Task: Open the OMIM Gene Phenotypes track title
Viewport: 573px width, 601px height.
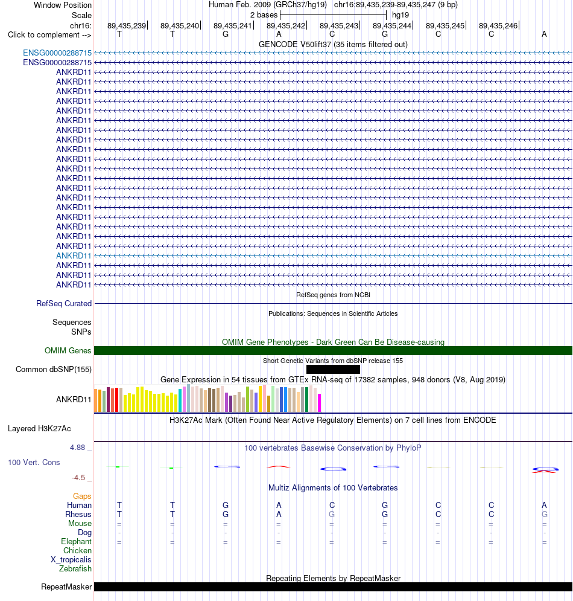Action: tap(333, 342)
